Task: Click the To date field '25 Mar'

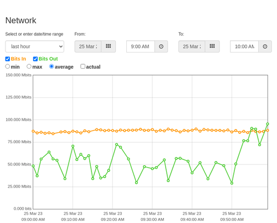Action: click(192, 46)
